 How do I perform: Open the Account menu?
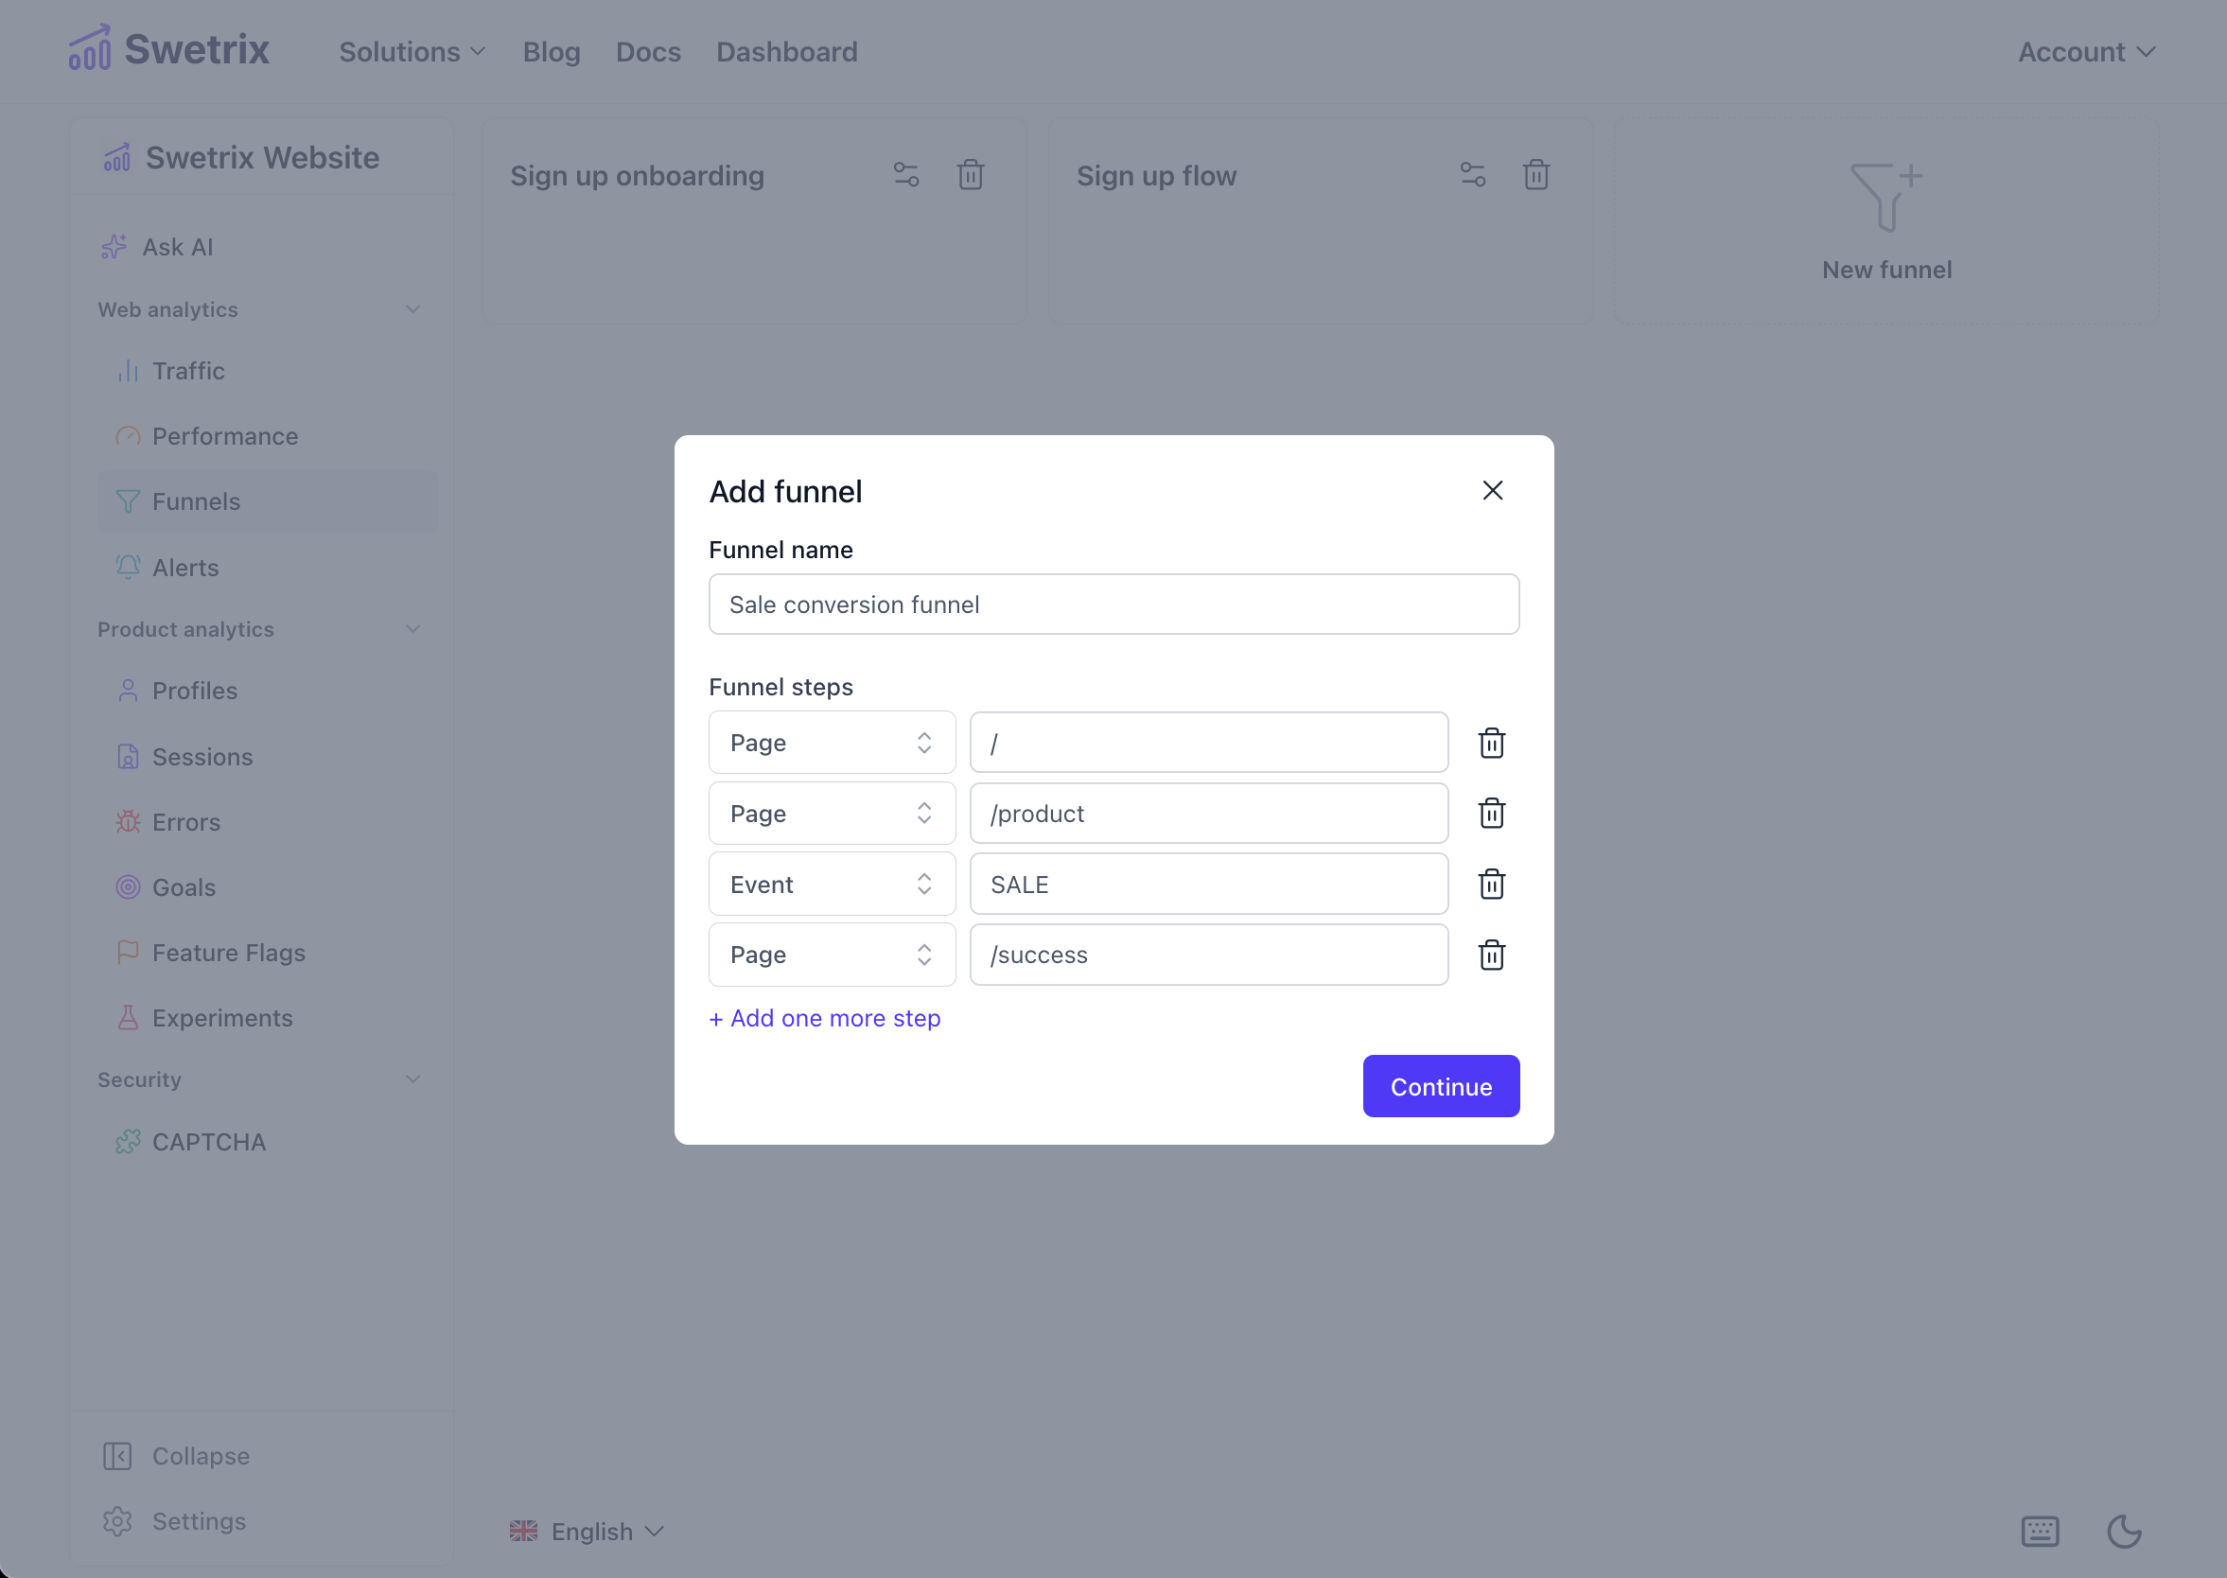(2085, 51)
